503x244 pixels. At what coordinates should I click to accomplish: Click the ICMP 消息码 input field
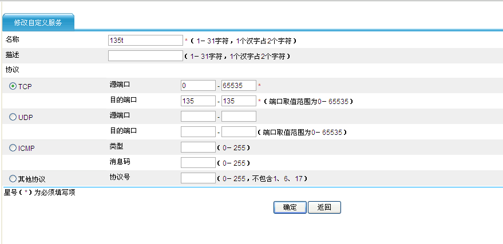point(197,163)
